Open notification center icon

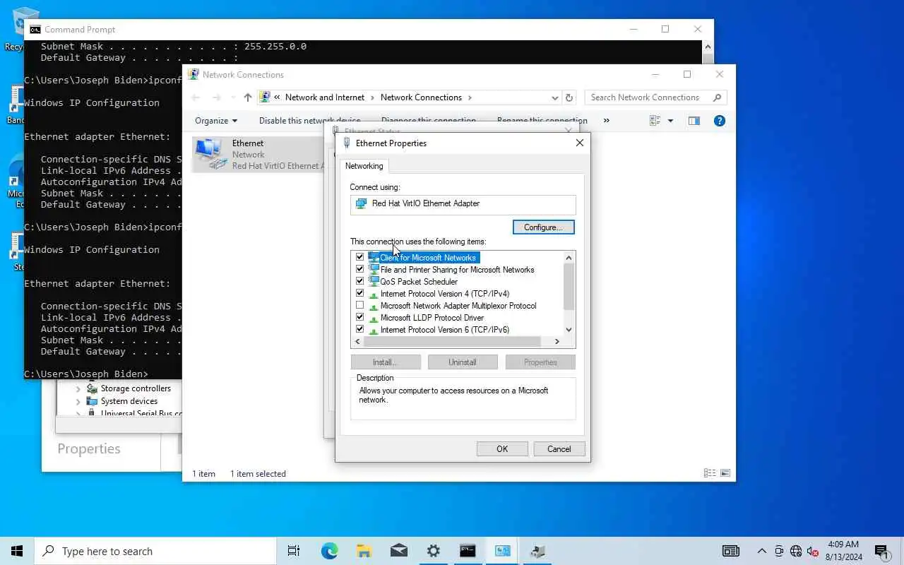[x=881, y=551]
